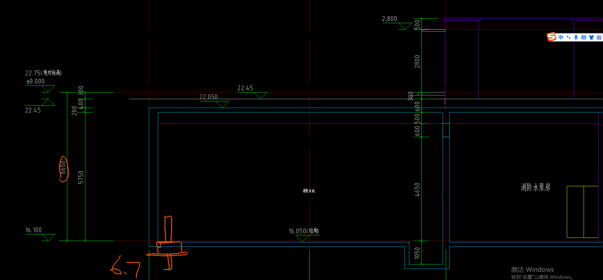
Task: Select the 1050 dimension text
Action: (x=417, y=253)
